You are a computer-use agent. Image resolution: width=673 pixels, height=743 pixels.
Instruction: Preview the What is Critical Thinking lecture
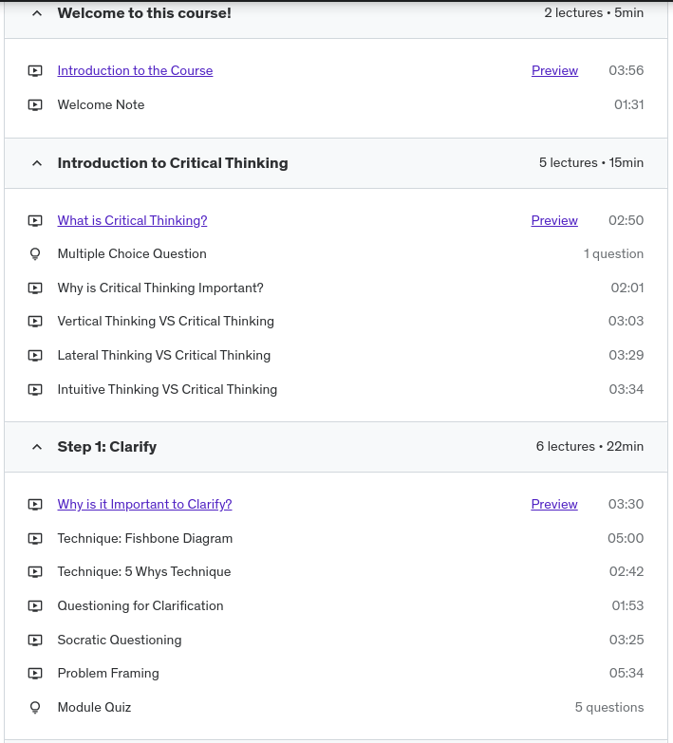(554, 221)
